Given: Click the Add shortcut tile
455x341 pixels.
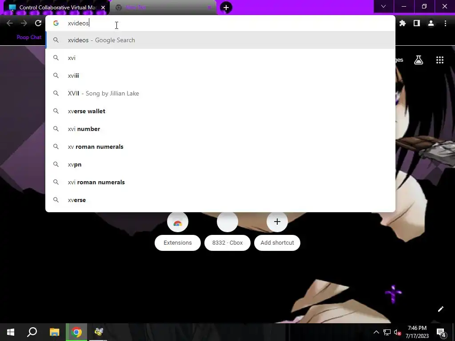Looking at the screenshot, I should point(277,231).
